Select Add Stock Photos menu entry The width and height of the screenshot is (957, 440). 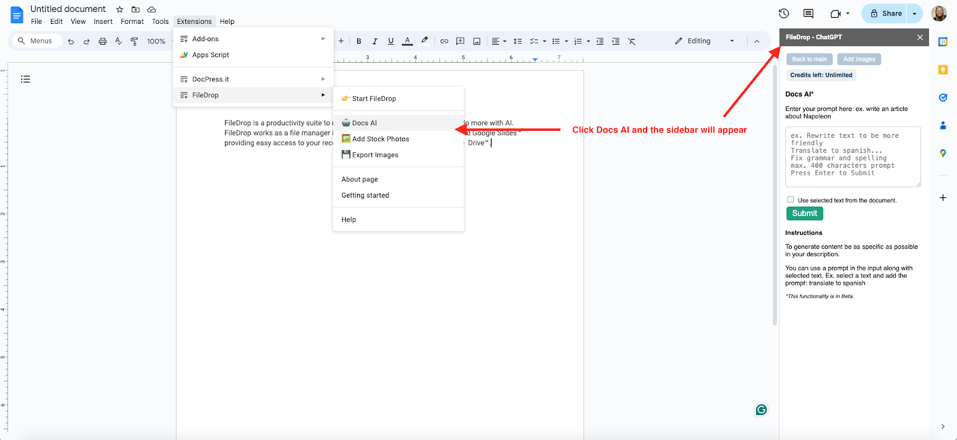pyautogui.click(x=398, y=139)
